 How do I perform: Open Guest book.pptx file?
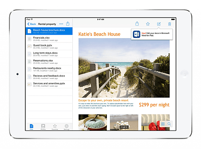tap(49, 46)
